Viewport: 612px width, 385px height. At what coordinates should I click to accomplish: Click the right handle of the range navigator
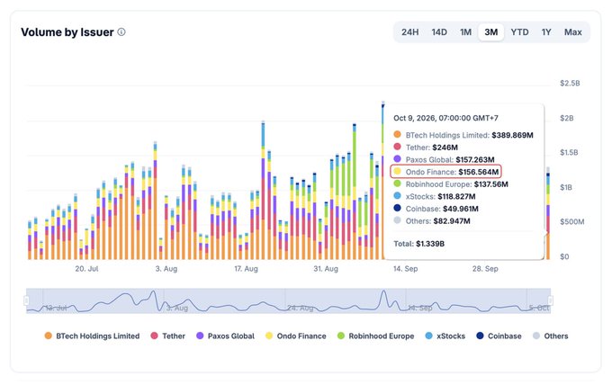pyautogui.click(x=550, y=300)
